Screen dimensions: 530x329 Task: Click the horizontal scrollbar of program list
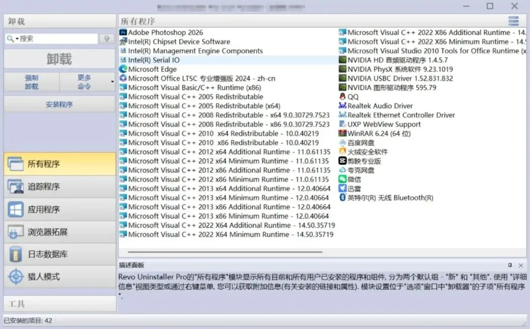[x=225, y=252]
